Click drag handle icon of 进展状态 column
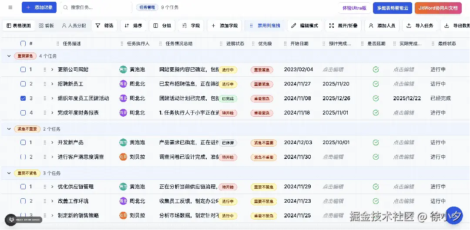Viewport: 470px width, 230px height. (x=222, y=44)
